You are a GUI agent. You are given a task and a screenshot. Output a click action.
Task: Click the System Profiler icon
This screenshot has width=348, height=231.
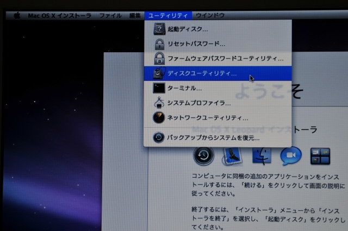[159, 103]
